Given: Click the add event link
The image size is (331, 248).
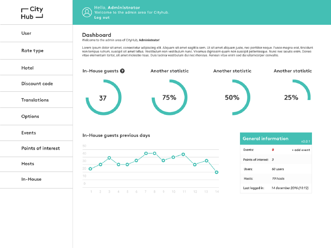Looking at the screenshot, I should click(x=300, y=150).
